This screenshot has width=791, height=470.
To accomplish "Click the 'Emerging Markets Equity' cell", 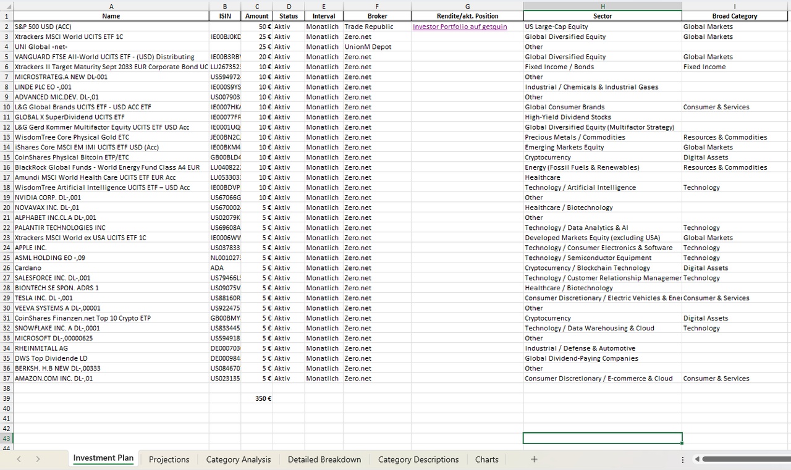I will [x=603, y=147].
